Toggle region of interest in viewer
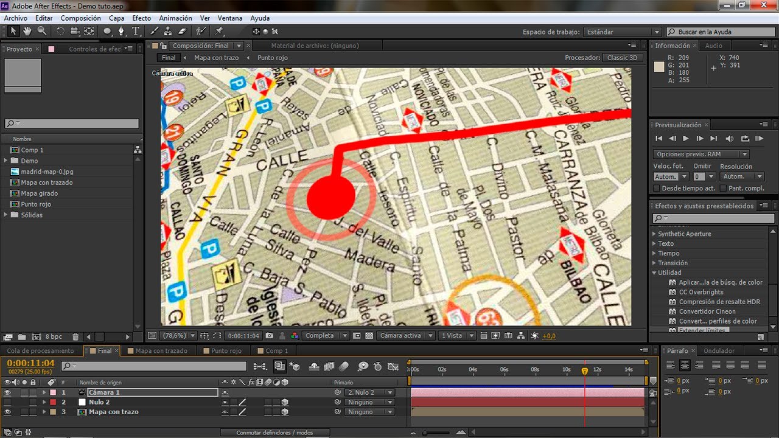779x438 pixels. [x=357, y=336]
